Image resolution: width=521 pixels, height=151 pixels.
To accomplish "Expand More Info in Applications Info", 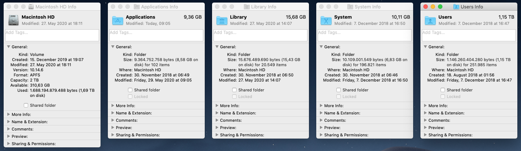I will (113, 106).
